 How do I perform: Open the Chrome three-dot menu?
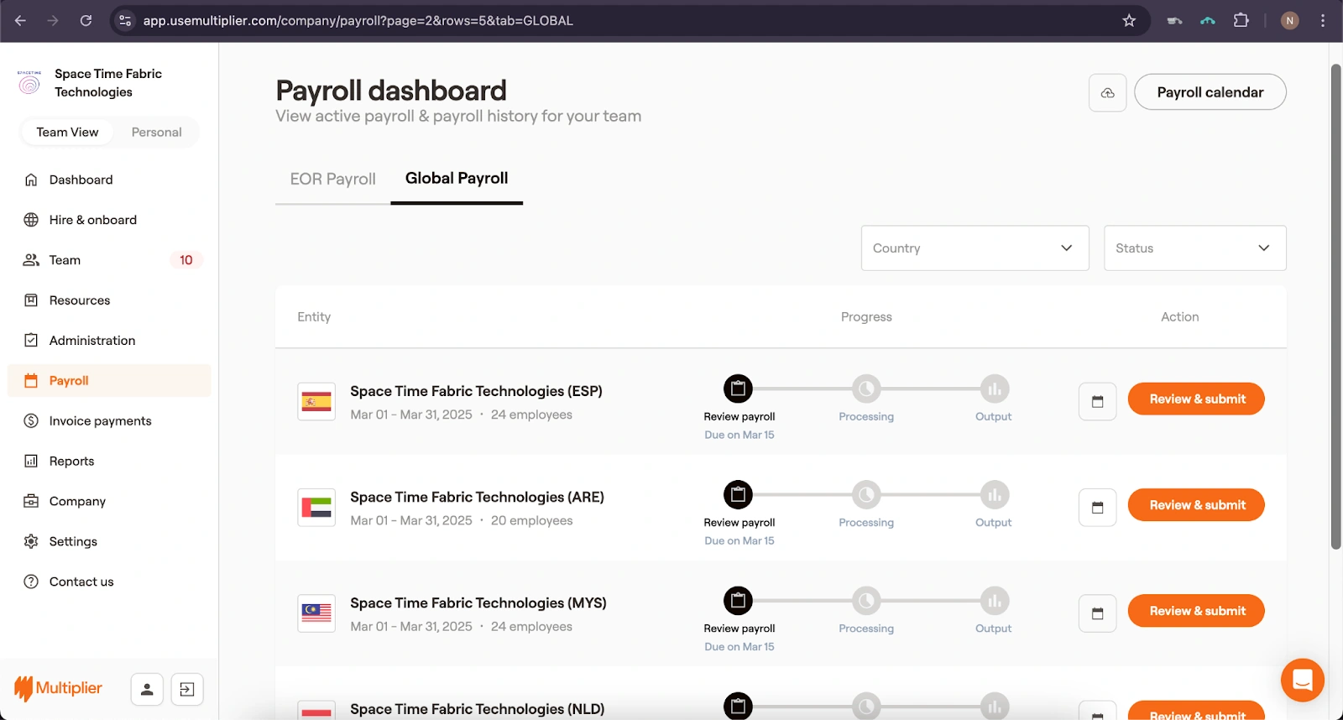click(x=1323, y=21)
